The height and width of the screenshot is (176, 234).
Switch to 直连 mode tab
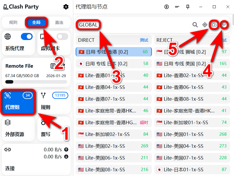coord(59,22)
